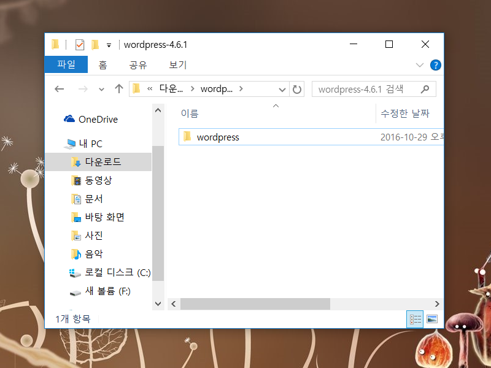Switch to the 공유 ribbon tab

(x=137, y=65)
